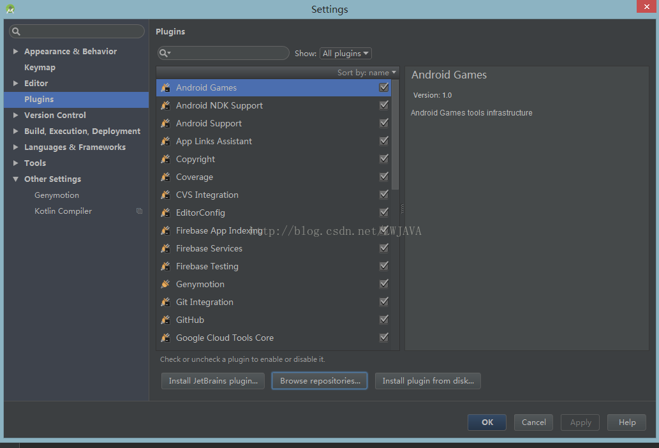Open the Show All plugins dropdown
The height and width of the screenshot is (448, 659).
click(x=346, y=54)
